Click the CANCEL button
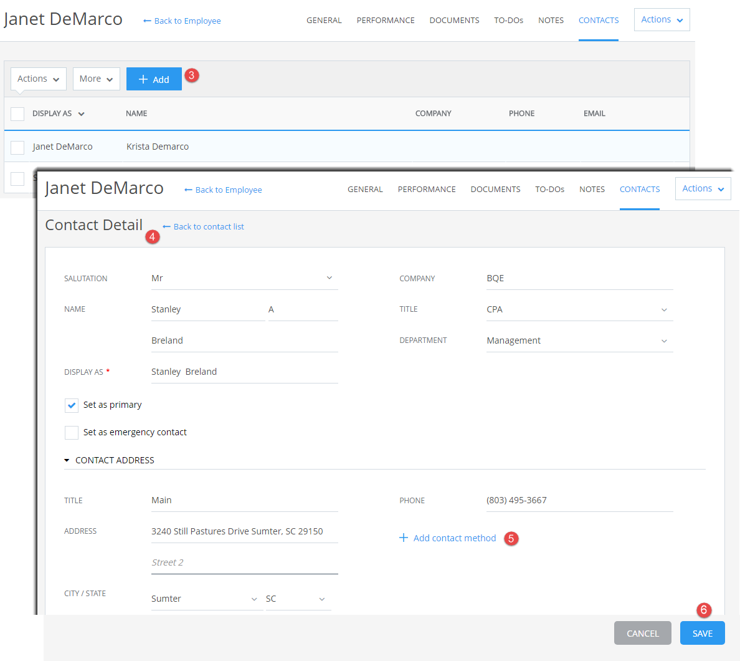Viewport: 740px width, 661px height. click(x=642, y=633)
